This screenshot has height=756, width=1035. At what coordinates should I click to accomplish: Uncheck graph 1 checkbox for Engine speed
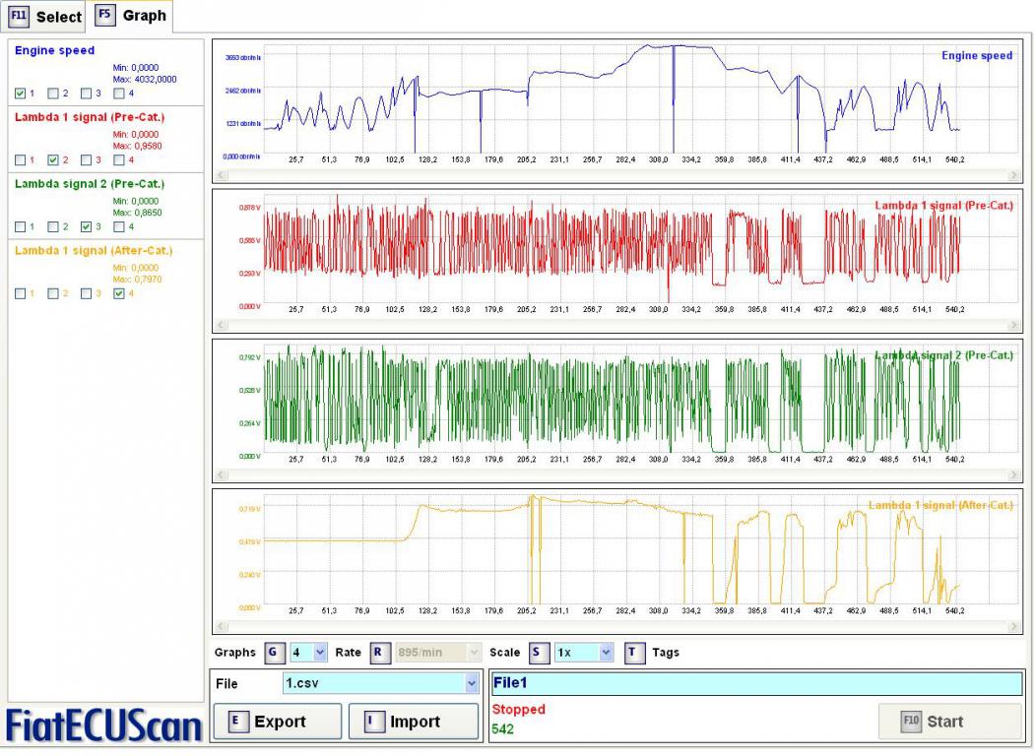[x=20, y=94]
